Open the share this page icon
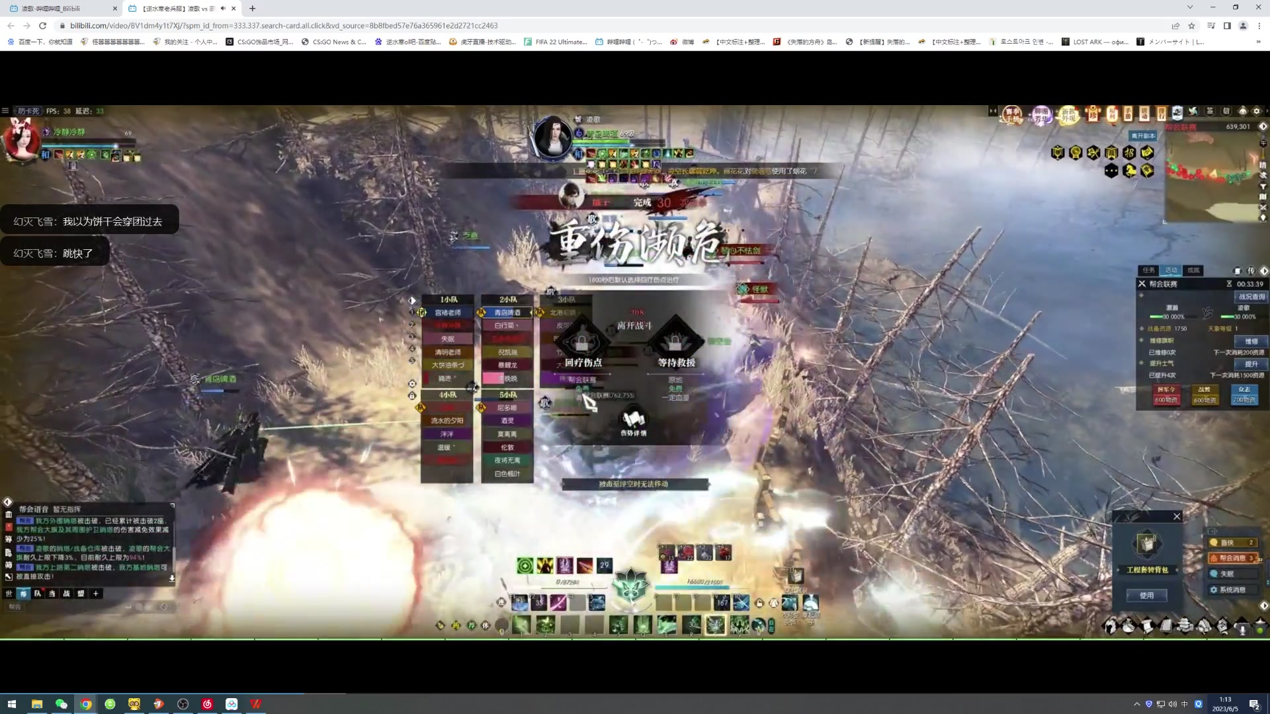The image size is (1270, 714). tap(1175, 26)
